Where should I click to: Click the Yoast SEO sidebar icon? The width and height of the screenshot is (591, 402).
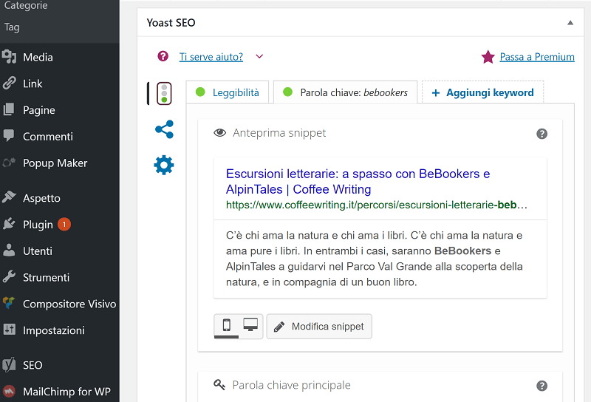[x=9, y=364]
